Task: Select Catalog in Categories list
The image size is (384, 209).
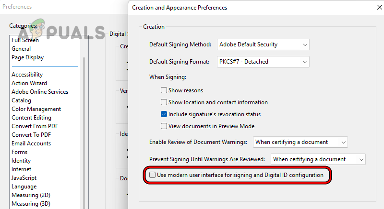Action: [x=21, y=100]
